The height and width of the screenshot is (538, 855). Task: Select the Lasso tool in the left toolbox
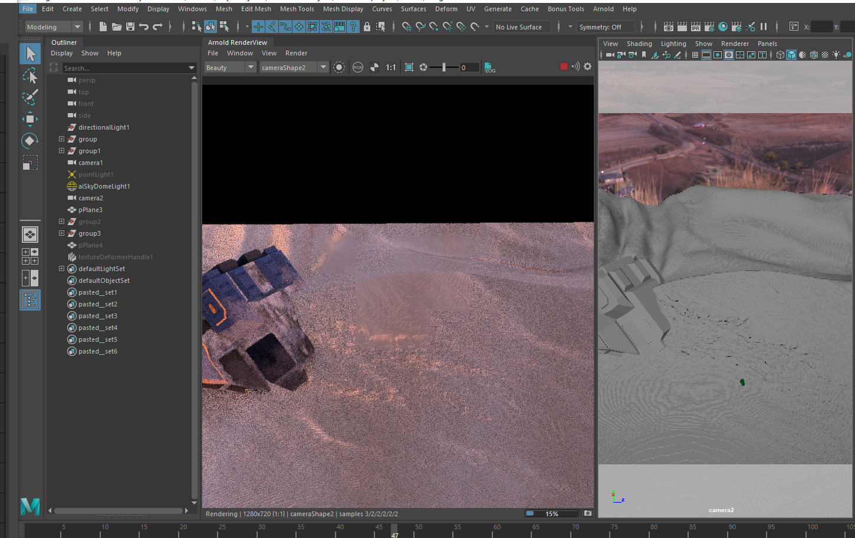point(30,75)
